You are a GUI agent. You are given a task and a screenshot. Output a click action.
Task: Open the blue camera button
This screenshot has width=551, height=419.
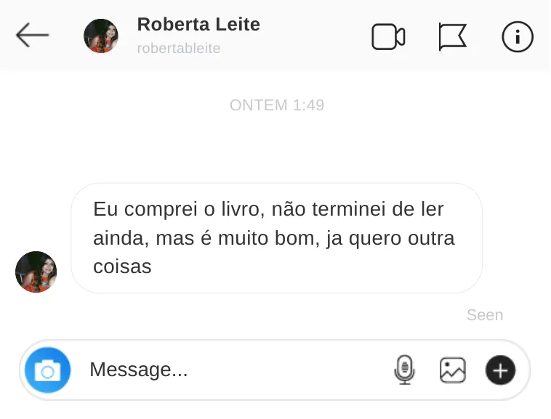pos(47,371)
